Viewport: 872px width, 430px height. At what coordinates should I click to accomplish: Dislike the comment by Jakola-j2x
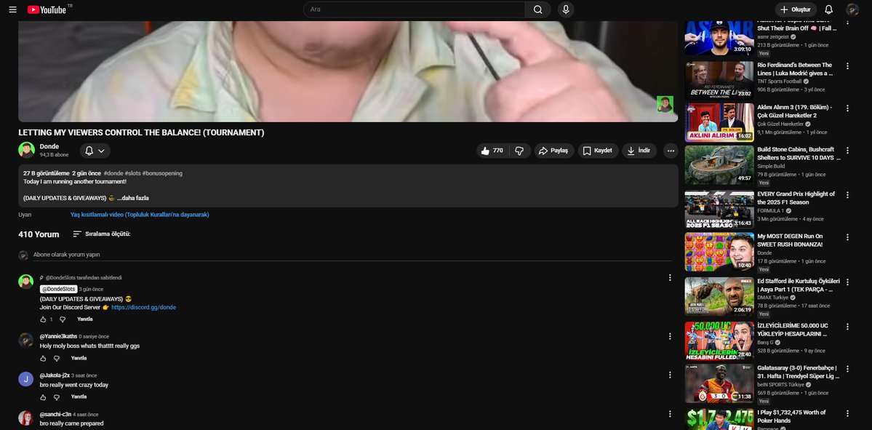tap(56, 397)
